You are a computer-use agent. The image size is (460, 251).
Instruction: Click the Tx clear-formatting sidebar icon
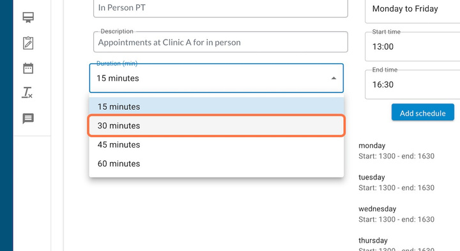27,93
